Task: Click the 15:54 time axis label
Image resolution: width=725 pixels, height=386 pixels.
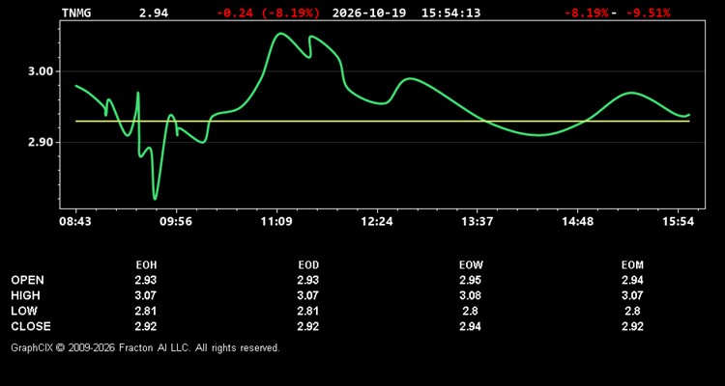Action: 678,222
